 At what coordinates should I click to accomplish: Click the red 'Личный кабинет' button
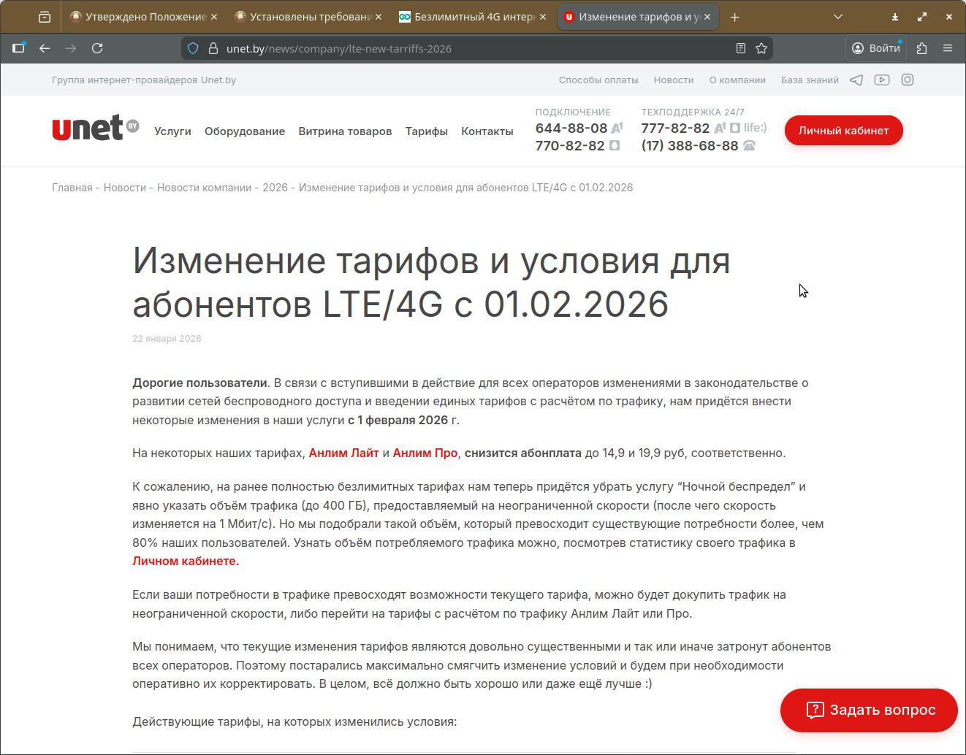click(x=844, y=130)
